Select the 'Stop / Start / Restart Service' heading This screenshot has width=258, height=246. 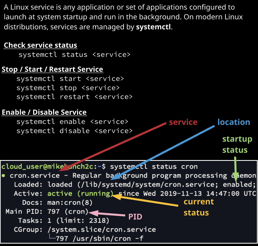coord(52,69)
